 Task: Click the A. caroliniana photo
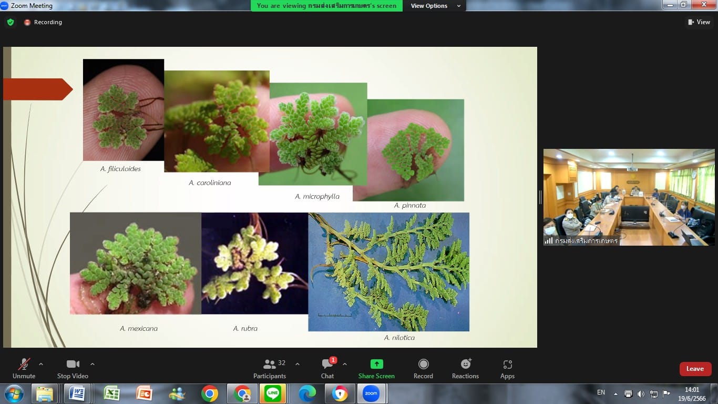coord(217,121)
